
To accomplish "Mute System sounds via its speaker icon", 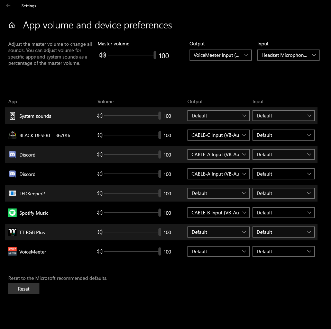I will click(x=99, y=116).
